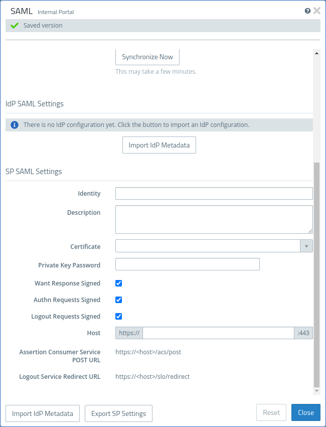Toggle Authn Requests Signed checkbox
This screenshot has height=427, width=326.
point(119,300)
